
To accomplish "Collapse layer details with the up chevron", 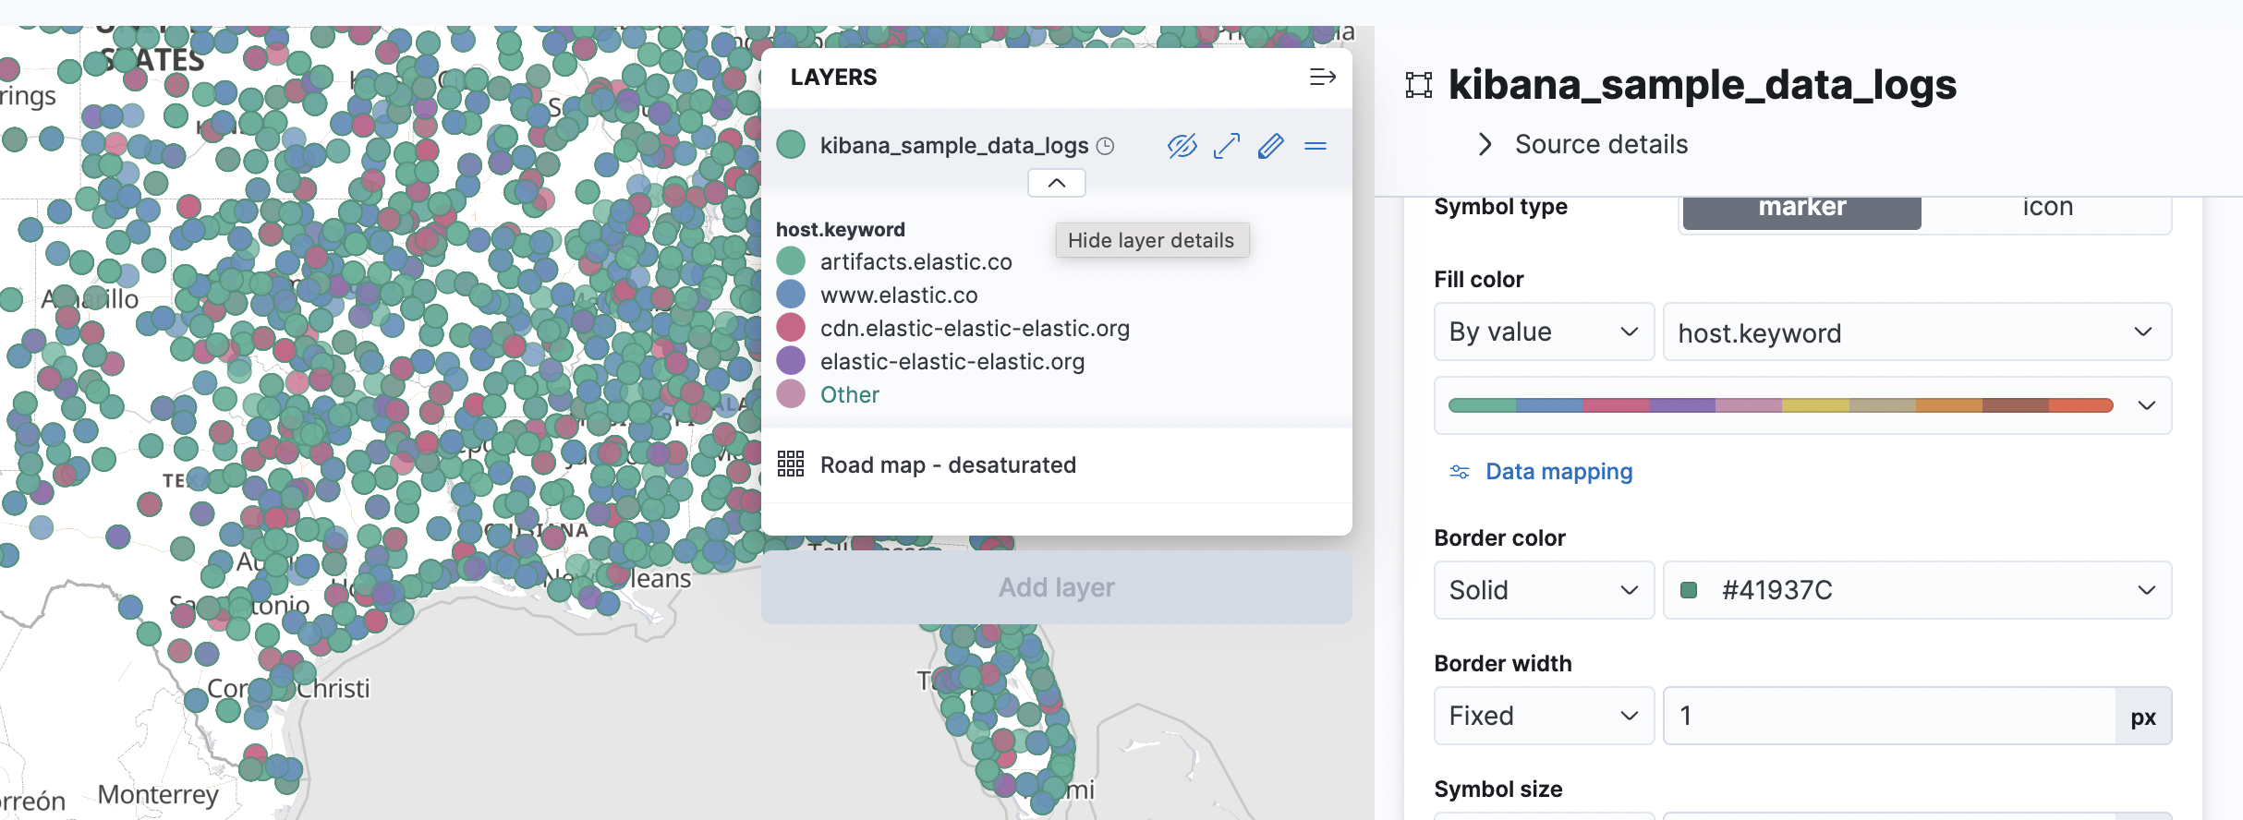I will pyautogui.click(x=1057, y=183).
